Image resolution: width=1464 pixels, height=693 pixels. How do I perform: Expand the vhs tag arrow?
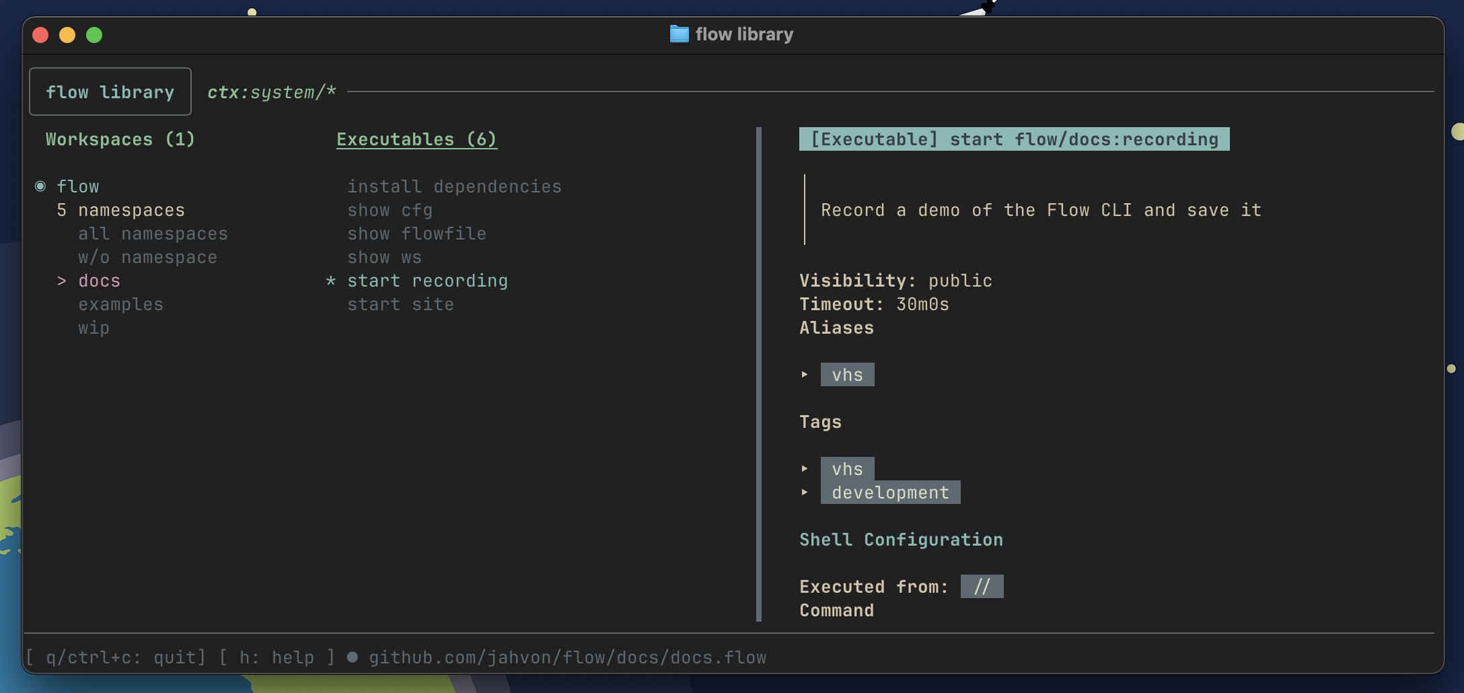coord(805,469)
